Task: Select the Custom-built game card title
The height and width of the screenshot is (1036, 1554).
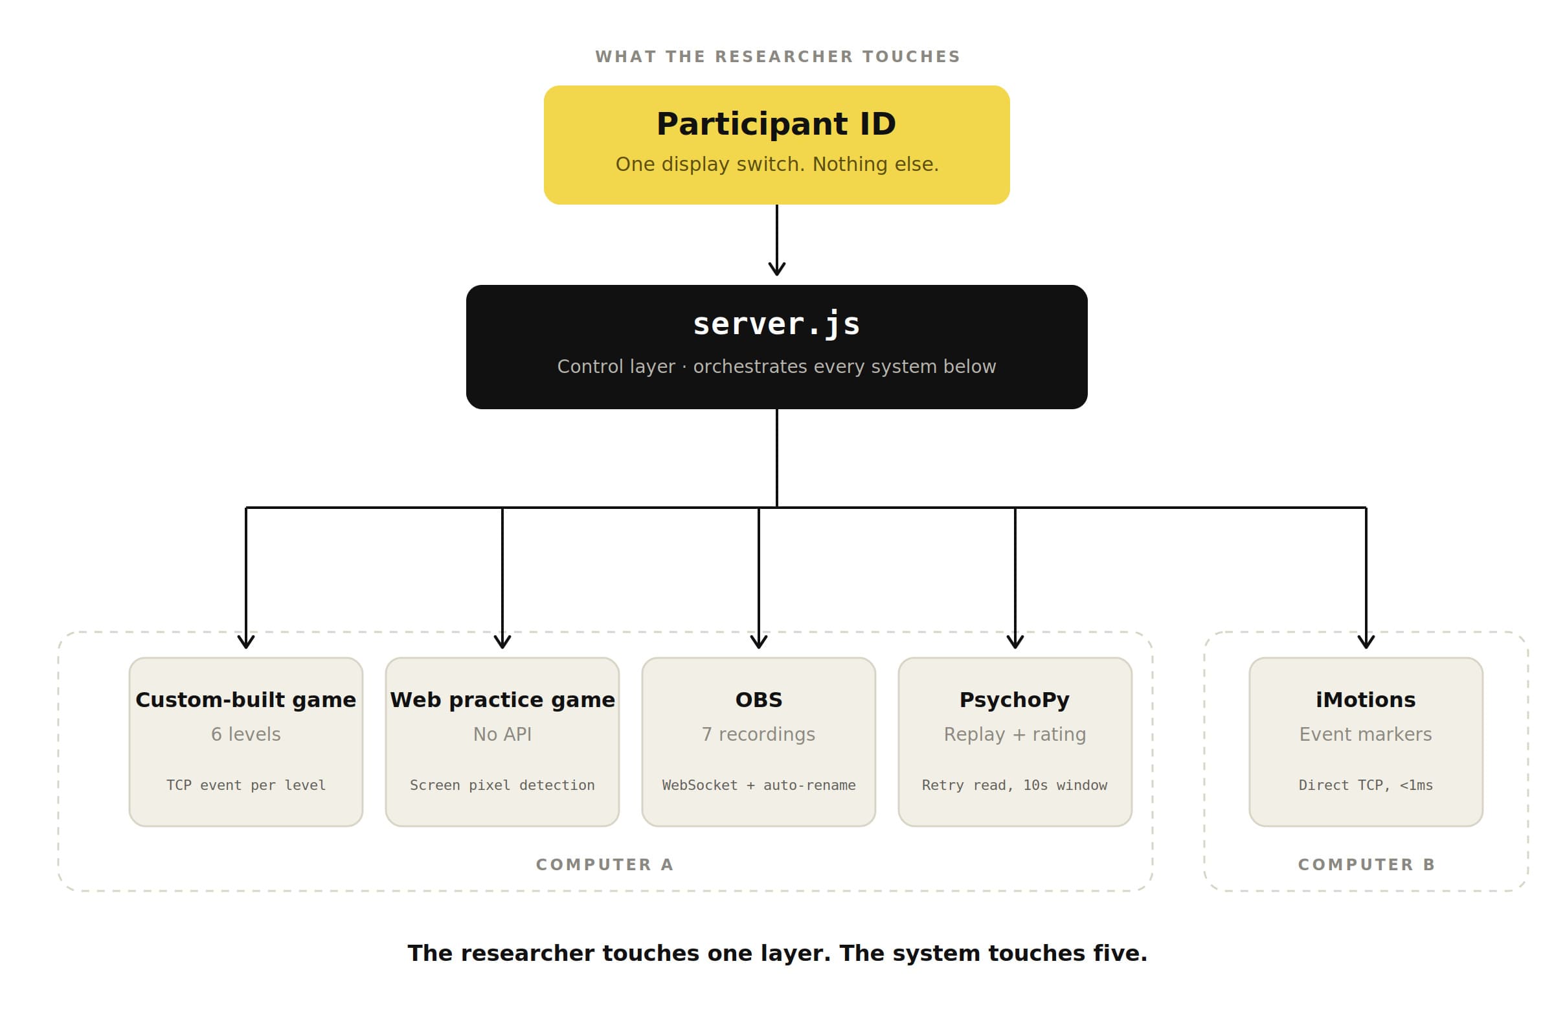Action: coord(246,700)
